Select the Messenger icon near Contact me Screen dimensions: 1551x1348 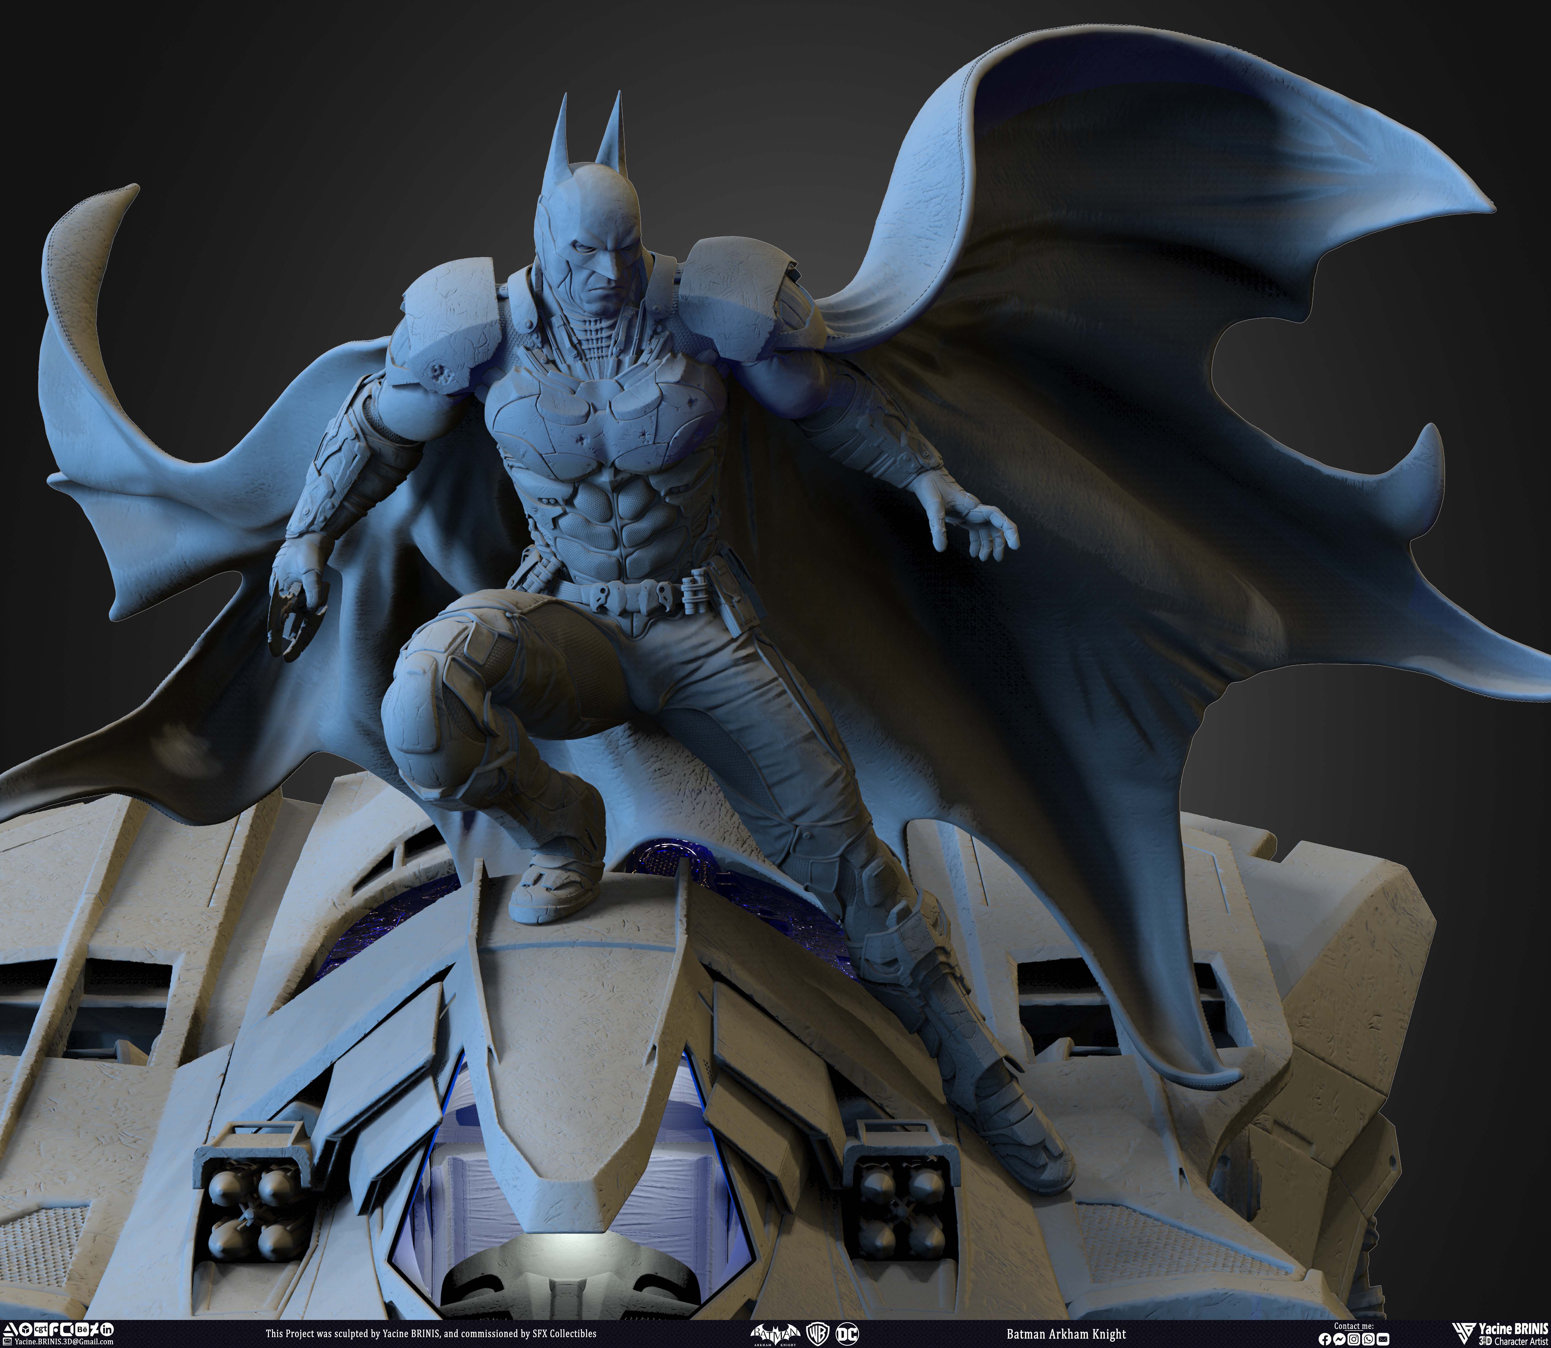point(1340,1339)
